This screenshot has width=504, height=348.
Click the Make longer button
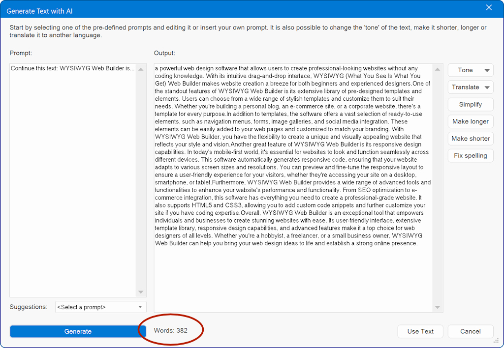[471, 121]
